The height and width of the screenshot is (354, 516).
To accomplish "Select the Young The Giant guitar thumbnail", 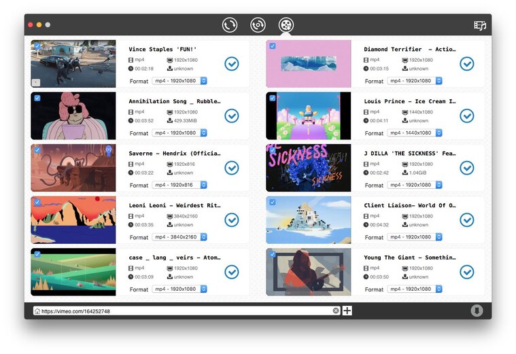I will [309, 272].
